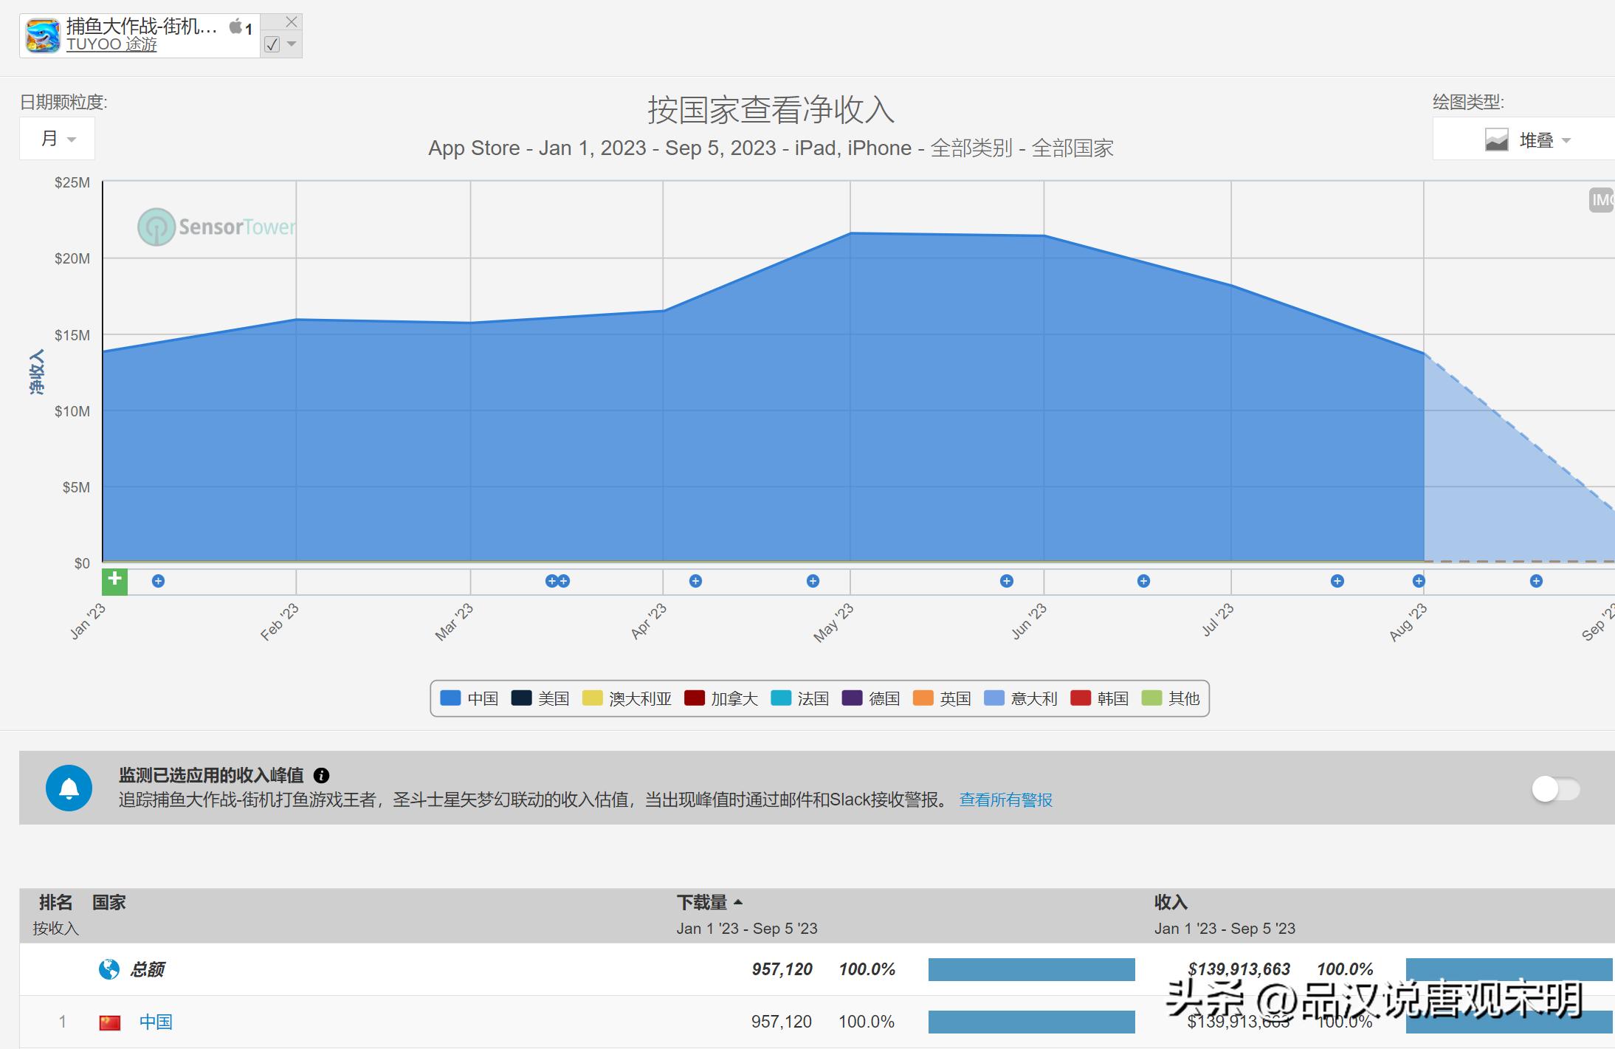Click the TUYOO 途游 publisher link

[x=112, y=45]
